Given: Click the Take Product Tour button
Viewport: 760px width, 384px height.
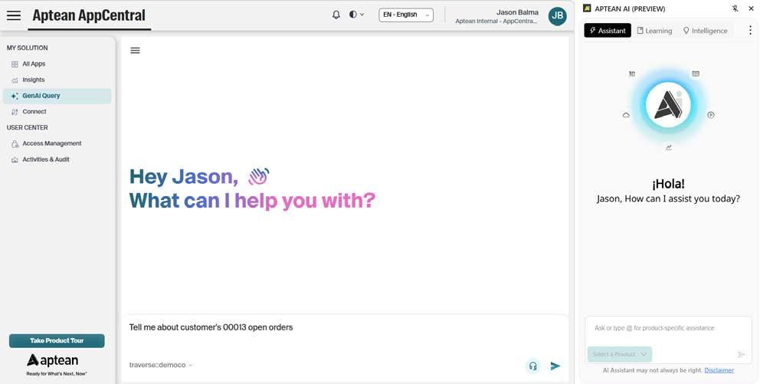Looking at the screenshot, I should [57, 341].
